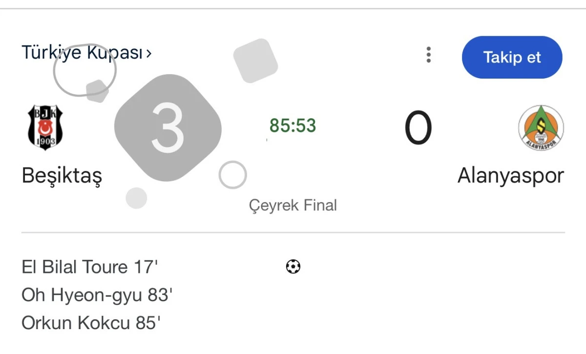Screen dimensions: 586x354
Task: Open details for Çeyrek Final stage
Action: pos(293,205)
